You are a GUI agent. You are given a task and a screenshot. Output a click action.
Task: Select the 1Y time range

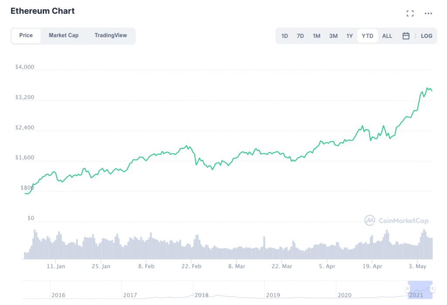(x=350, y=36)
